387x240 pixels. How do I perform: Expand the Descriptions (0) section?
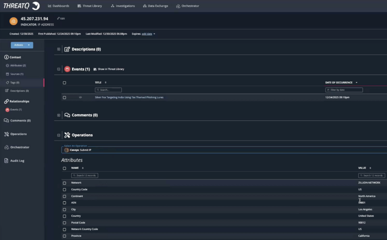tap(59, 49)
